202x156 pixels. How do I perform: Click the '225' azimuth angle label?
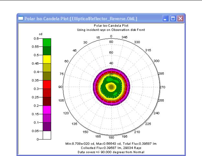point(148,124)
